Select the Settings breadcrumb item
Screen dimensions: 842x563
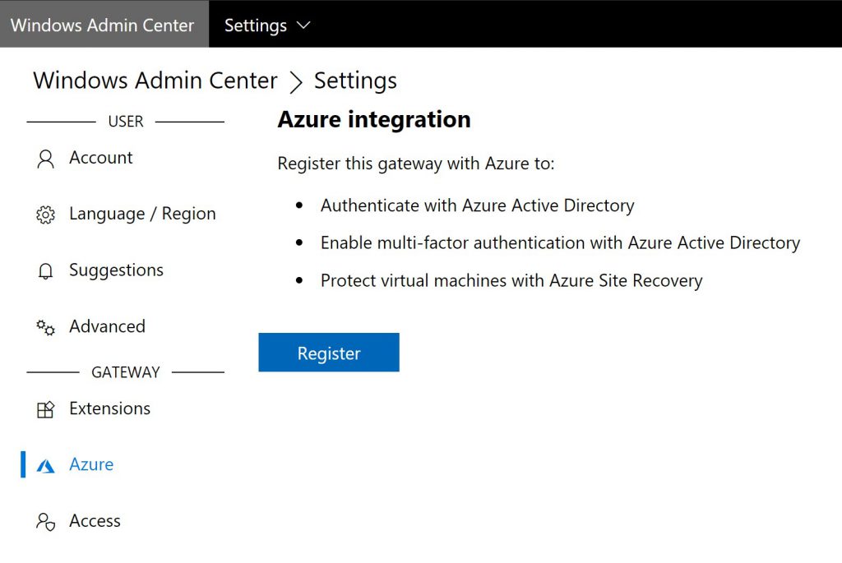355,81
